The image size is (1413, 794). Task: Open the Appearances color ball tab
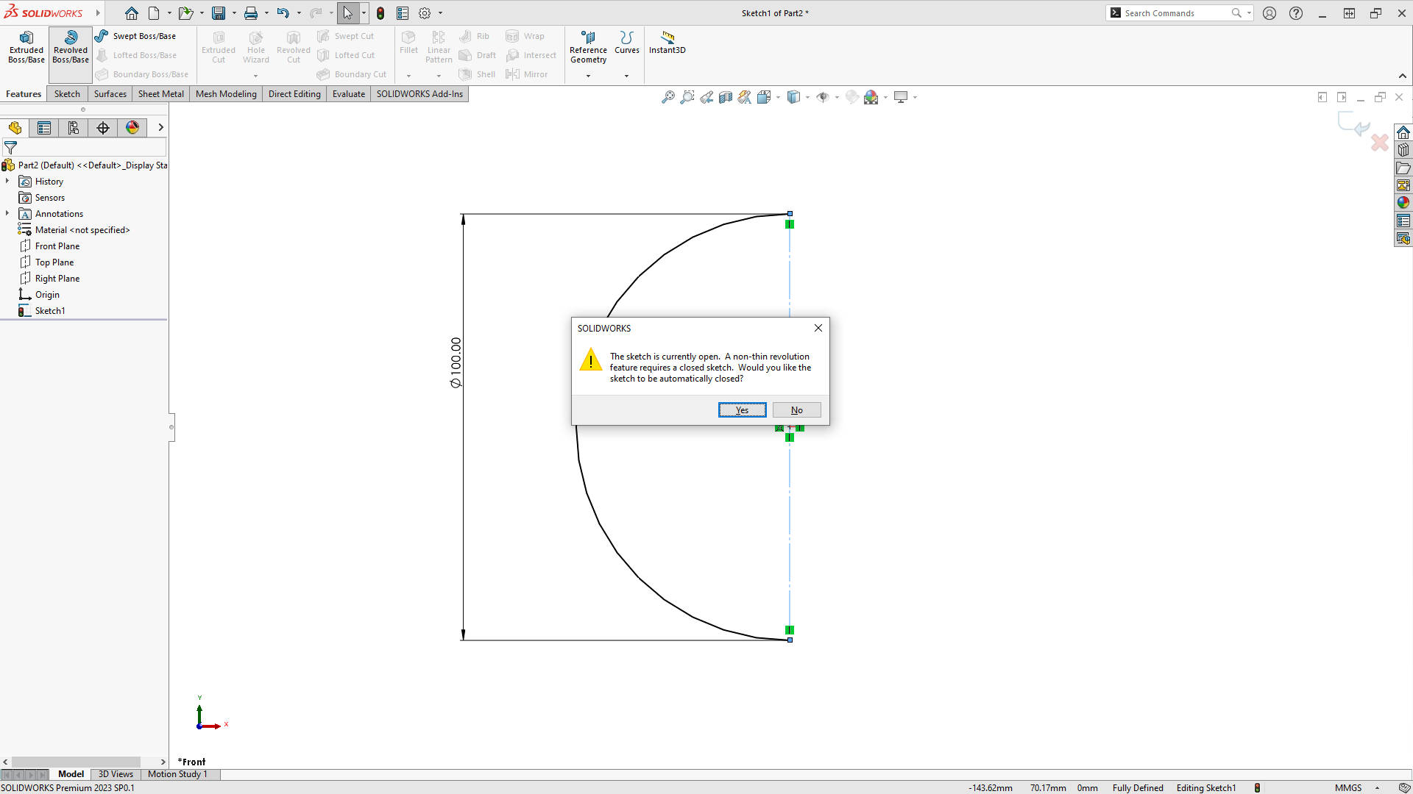pos(132,128)
